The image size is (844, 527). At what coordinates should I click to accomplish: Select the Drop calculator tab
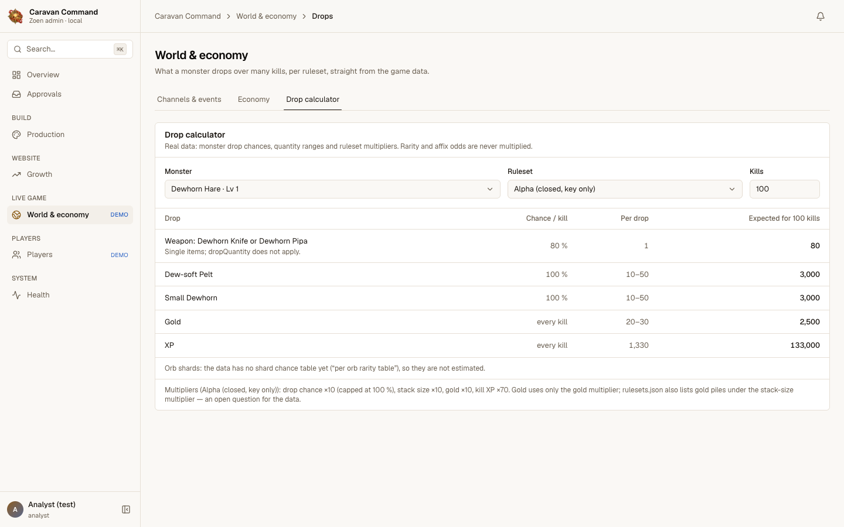coord(313,100)
